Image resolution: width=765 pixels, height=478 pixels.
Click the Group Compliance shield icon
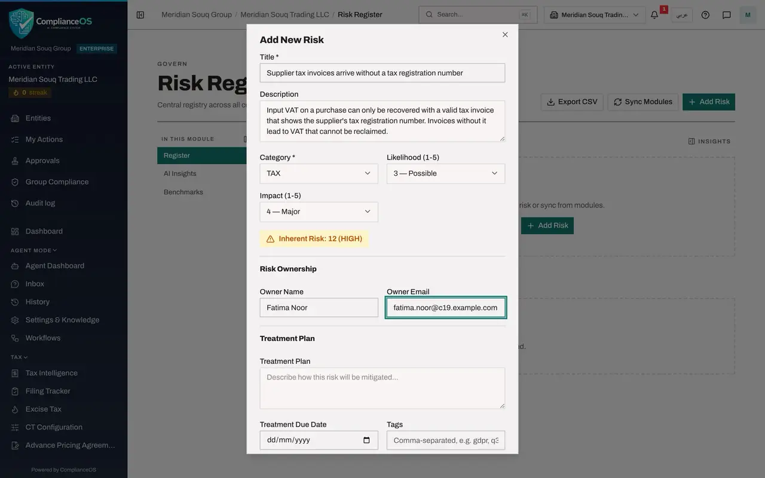pyautogui.click(x=15, y=182)
